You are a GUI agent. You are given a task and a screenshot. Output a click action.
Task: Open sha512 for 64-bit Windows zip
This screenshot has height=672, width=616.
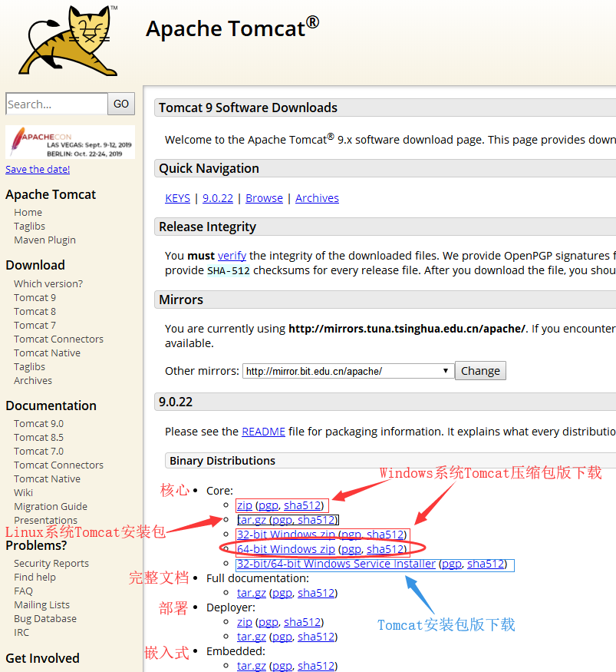click(385, 549)
